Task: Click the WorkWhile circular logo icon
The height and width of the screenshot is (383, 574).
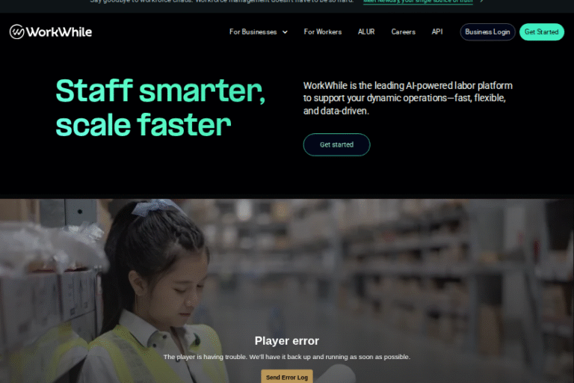Action: (x=17, y=32)
